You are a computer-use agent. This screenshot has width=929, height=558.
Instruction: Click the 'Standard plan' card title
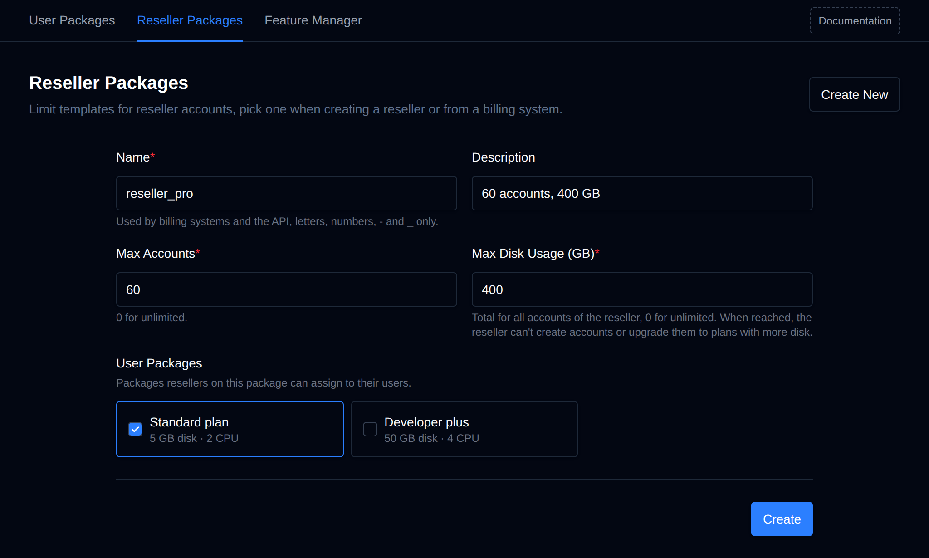coord(189,422)
